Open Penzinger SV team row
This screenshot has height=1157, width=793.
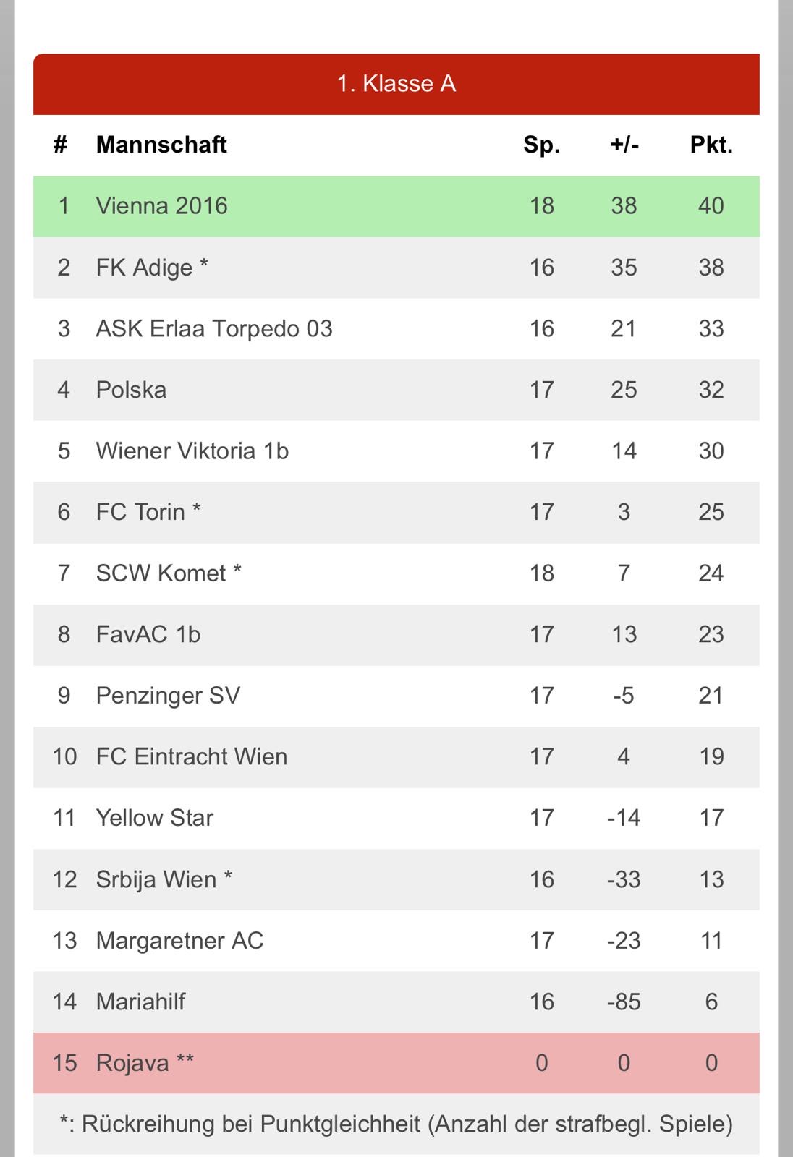[x=396, y=696]
